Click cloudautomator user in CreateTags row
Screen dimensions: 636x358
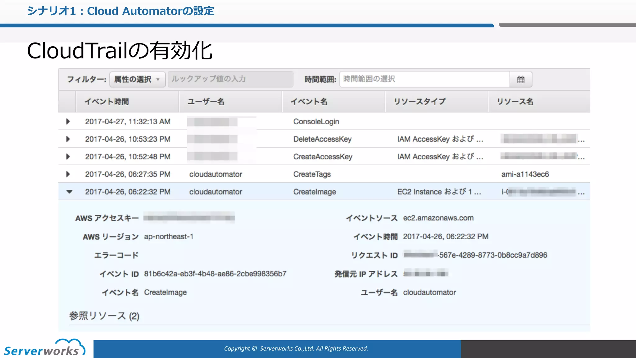coord(216,174)
